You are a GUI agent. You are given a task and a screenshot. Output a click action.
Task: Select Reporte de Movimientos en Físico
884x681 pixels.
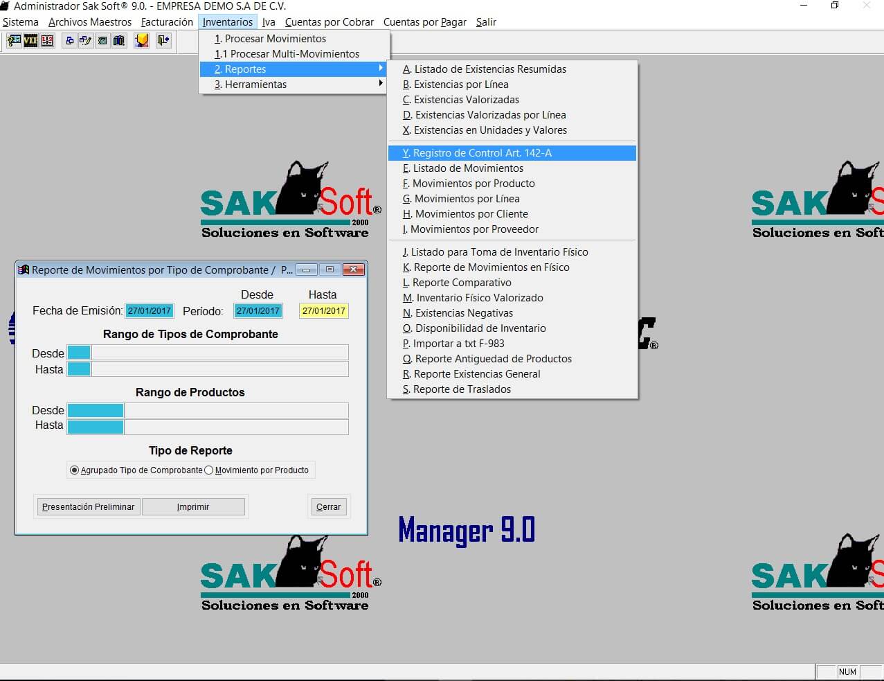point(512,267)
